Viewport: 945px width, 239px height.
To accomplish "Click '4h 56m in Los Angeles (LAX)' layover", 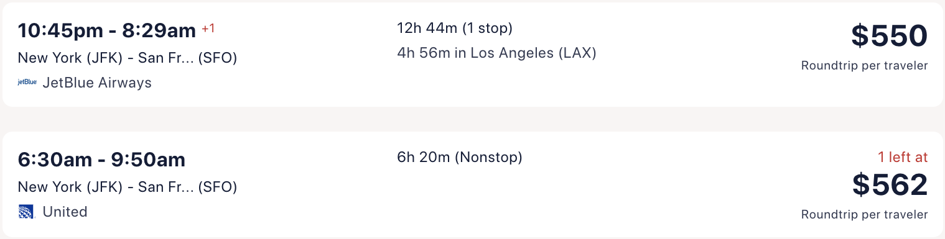I will (x=496, y=53).
